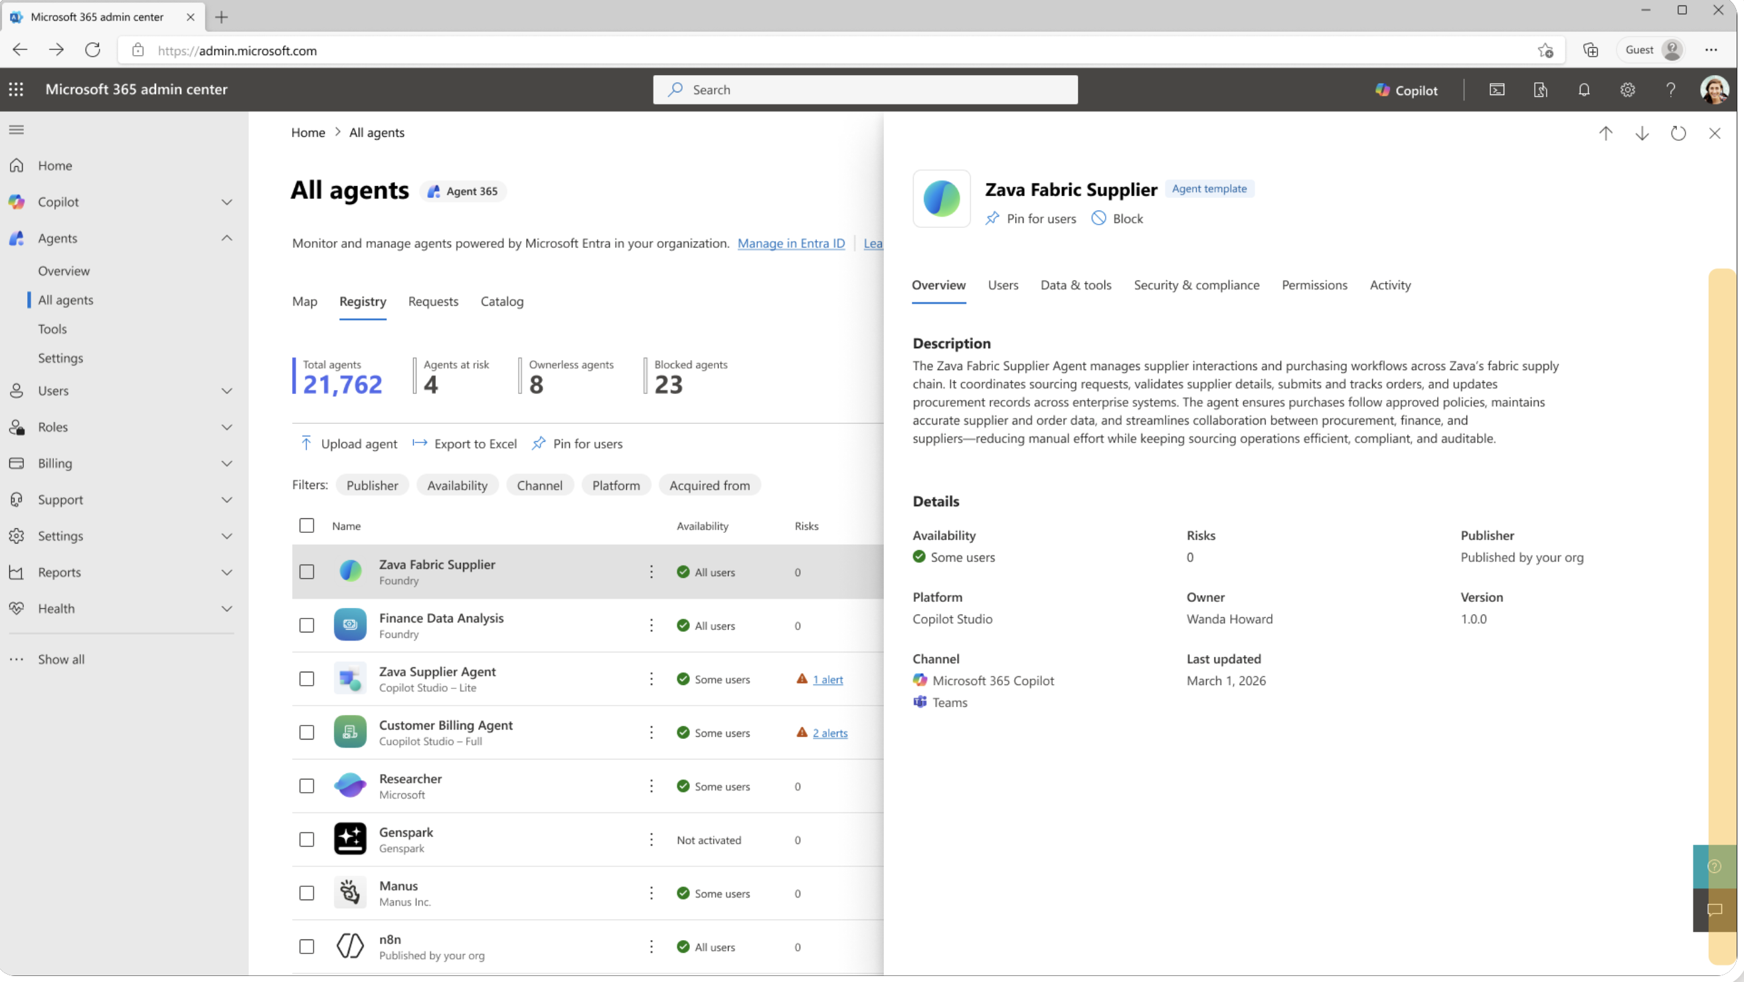Check the Customer Billing Agent row checkbox

pyautogui.click(x=307, y=732)
